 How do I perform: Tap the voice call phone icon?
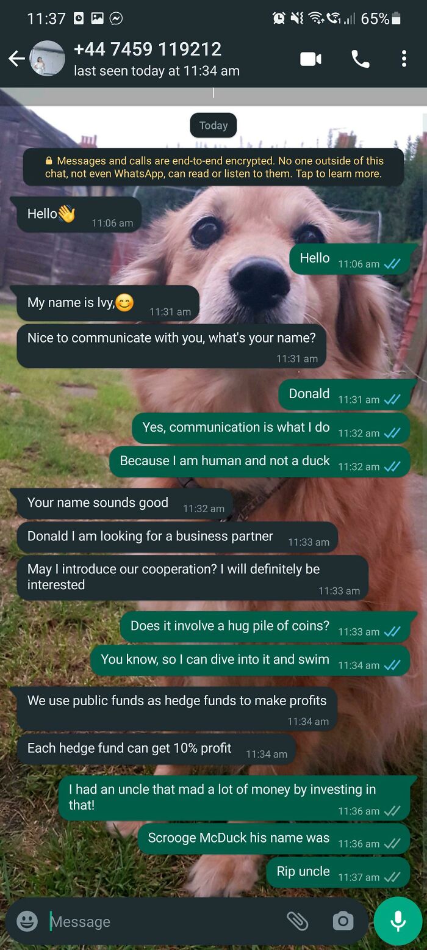click(x=361, y=59)
